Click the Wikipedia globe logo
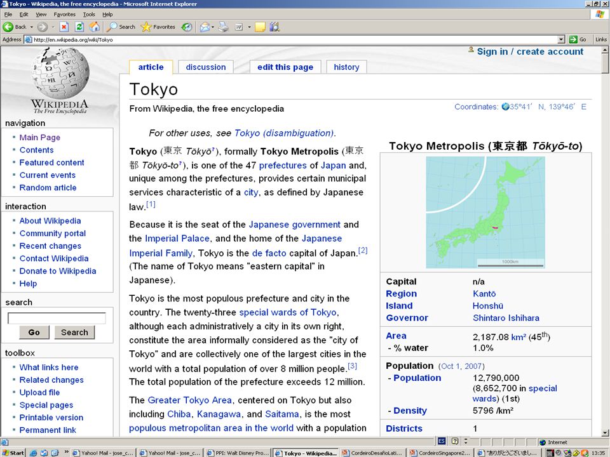 coord(60,73)
